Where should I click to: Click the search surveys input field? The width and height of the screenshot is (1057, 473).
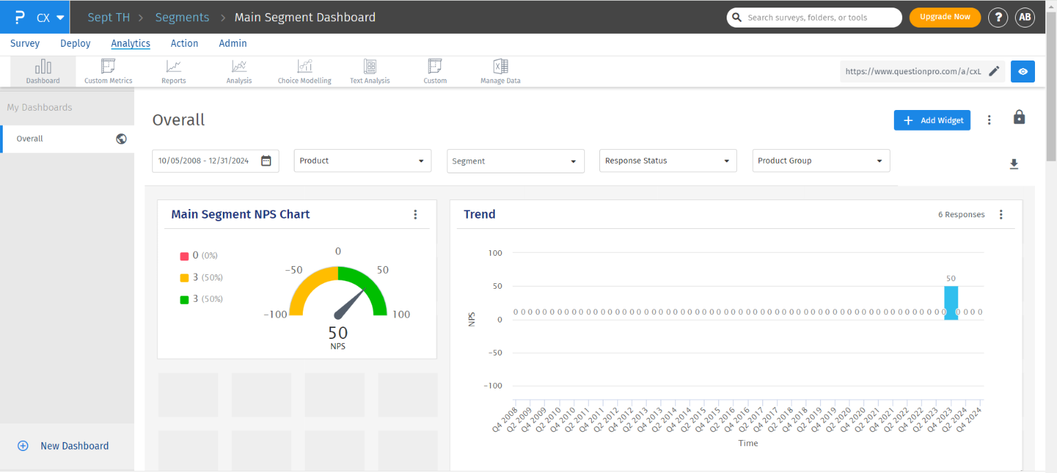(819, 18)
